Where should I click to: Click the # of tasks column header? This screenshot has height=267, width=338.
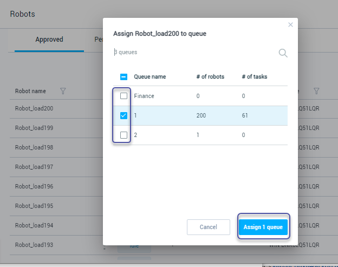(254, 77)
